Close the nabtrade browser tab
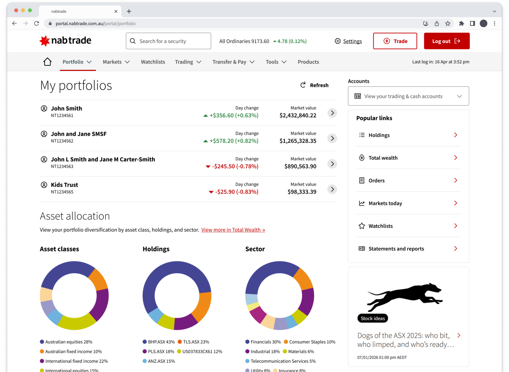 point(116,11)
